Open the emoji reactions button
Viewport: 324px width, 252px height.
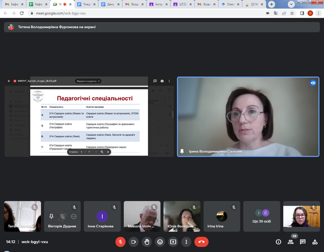pyautogui.click(x=160, y=242)
